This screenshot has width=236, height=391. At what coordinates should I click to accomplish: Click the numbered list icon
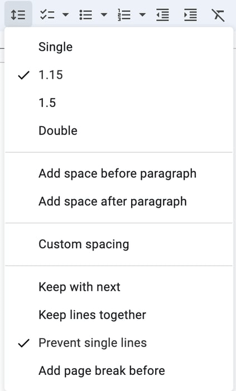[x=124, y=15]
